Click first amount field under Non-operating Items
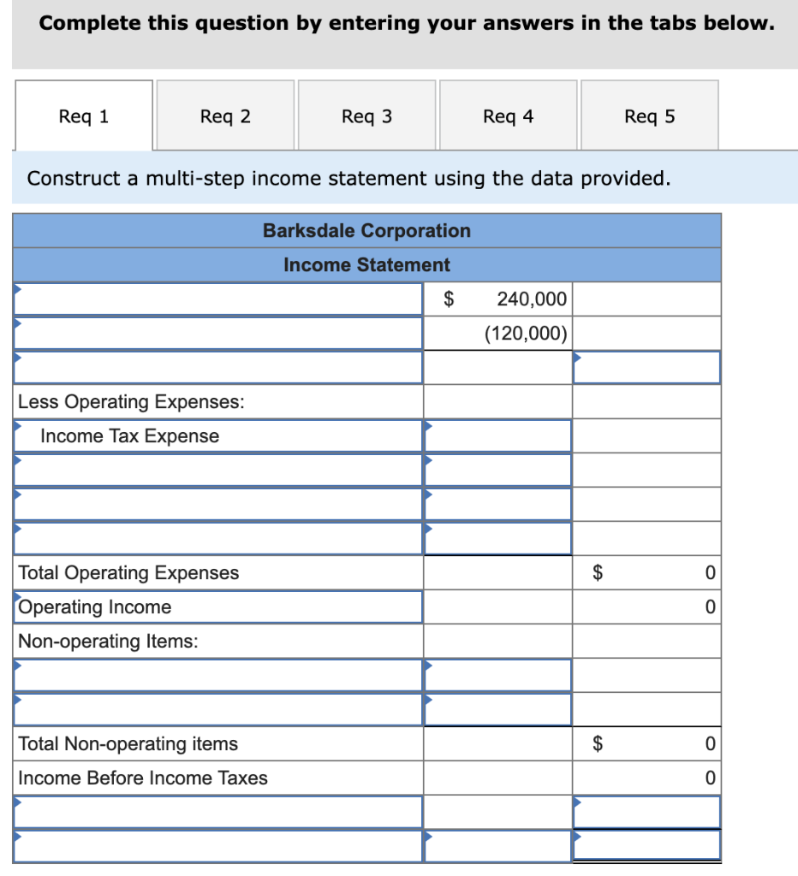This screenshot has width=798, height=876. click(x=497, y=675)
